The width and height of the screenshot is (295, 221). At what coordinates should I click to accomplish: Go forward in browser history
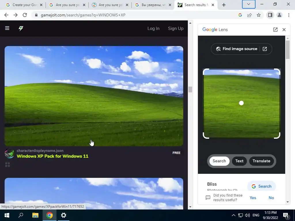16,15
